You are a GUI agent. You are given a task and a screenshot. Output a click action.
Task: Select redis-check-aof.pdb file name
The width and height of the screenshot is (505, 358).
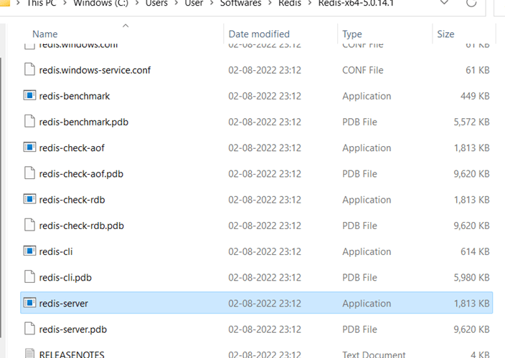[81, 174]
